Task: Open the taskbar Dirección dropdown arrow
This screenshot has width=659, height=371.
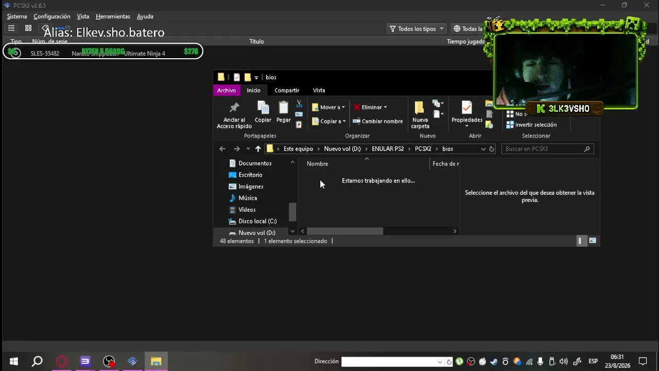Action: (440, 362)
